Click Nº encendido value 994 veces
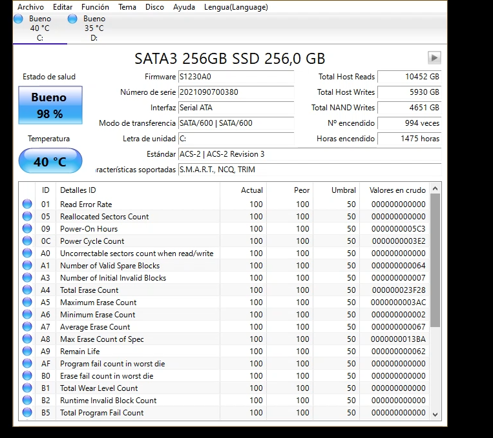Screen dimensions: 493x438 coord(410,123)
